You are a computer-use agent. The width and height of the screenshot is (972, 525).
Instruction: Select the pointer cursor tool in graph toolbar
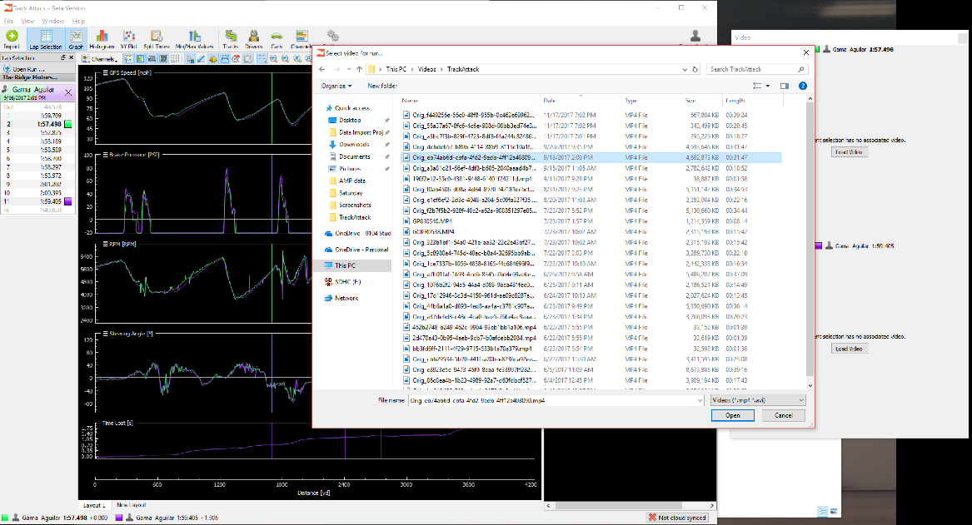pos(190,59)
